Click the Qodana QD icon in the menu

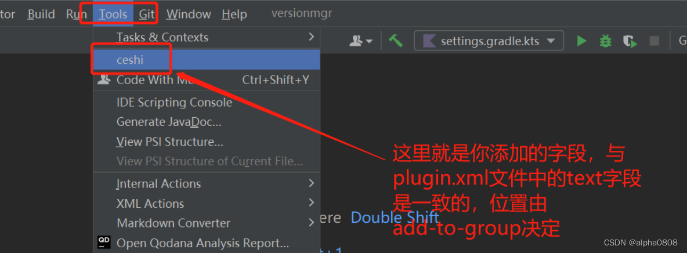click(x=104, y=242)
